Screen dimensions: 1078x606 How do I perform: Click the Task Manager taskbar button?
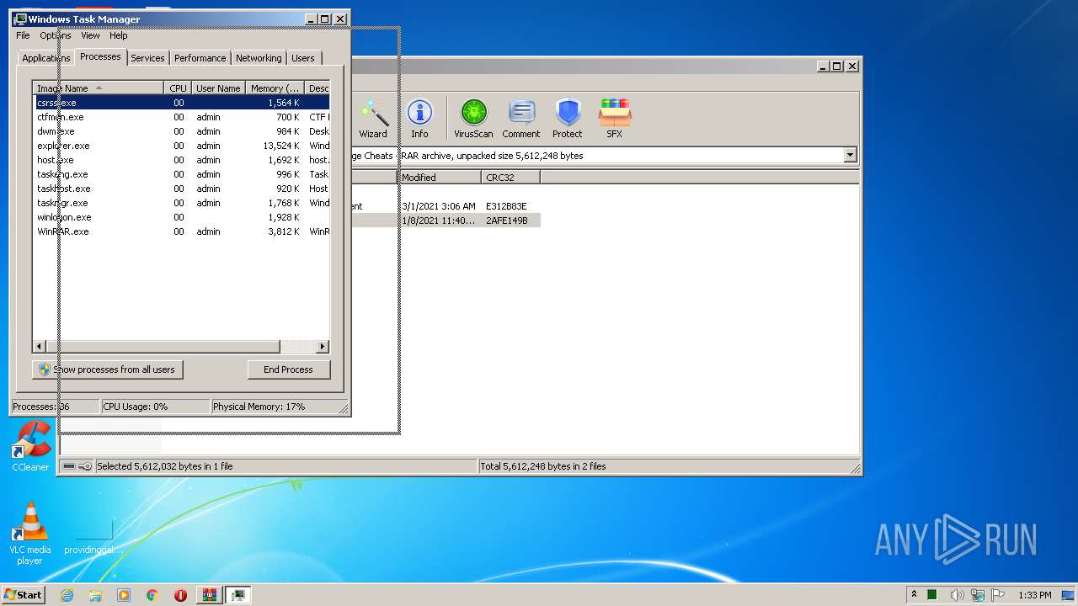tap(239, 595)
